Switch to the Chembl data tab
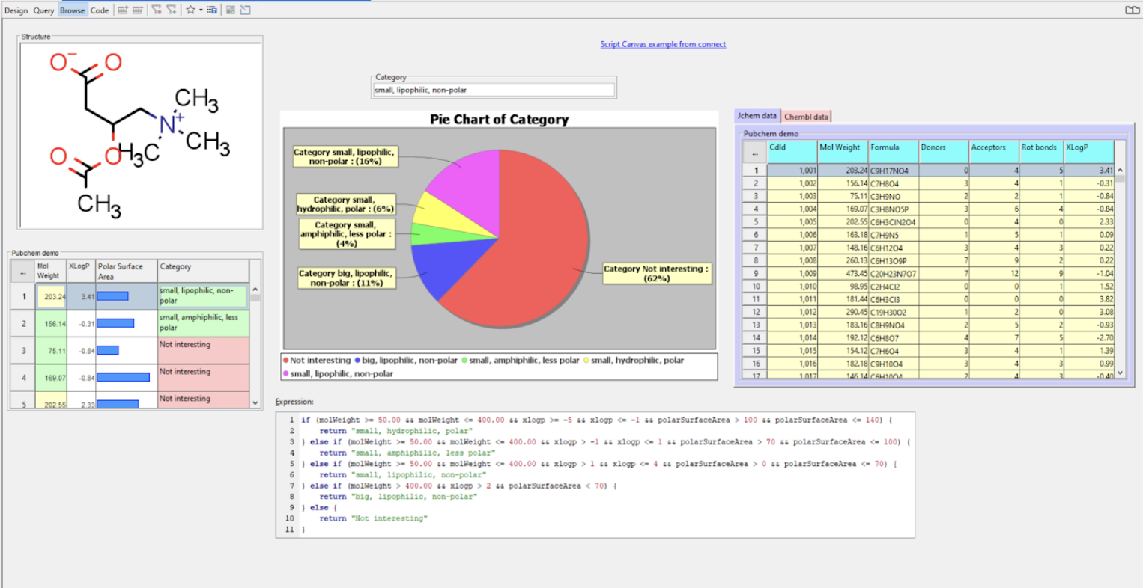Screen dimensions: 1143x588 pyautogui.click(x=806, y=117)
